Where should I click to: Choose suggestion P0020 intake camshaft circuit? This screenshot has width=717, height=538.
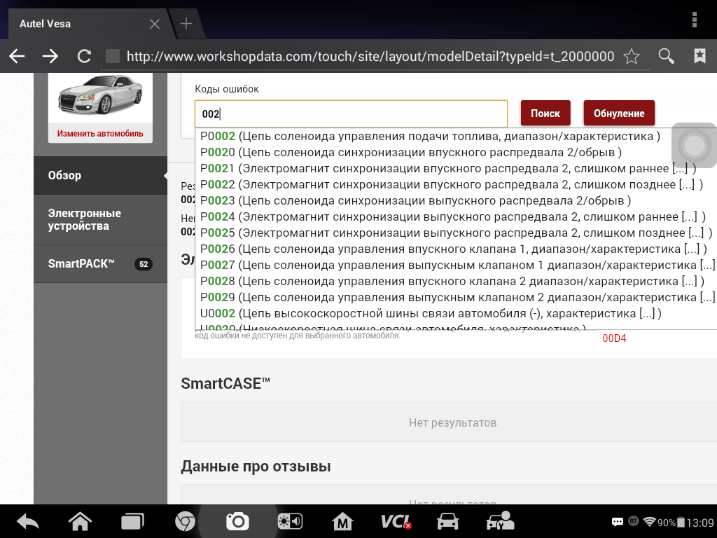(x=410, y=152)
